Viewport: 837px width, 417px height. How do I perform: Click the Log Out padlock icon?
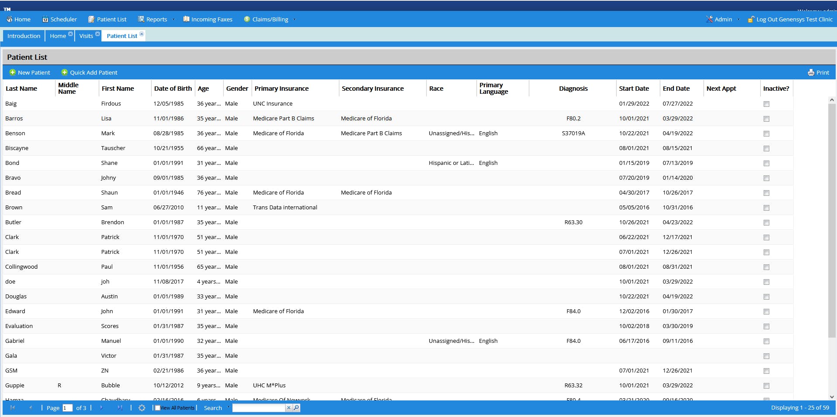tap(751, 19)
